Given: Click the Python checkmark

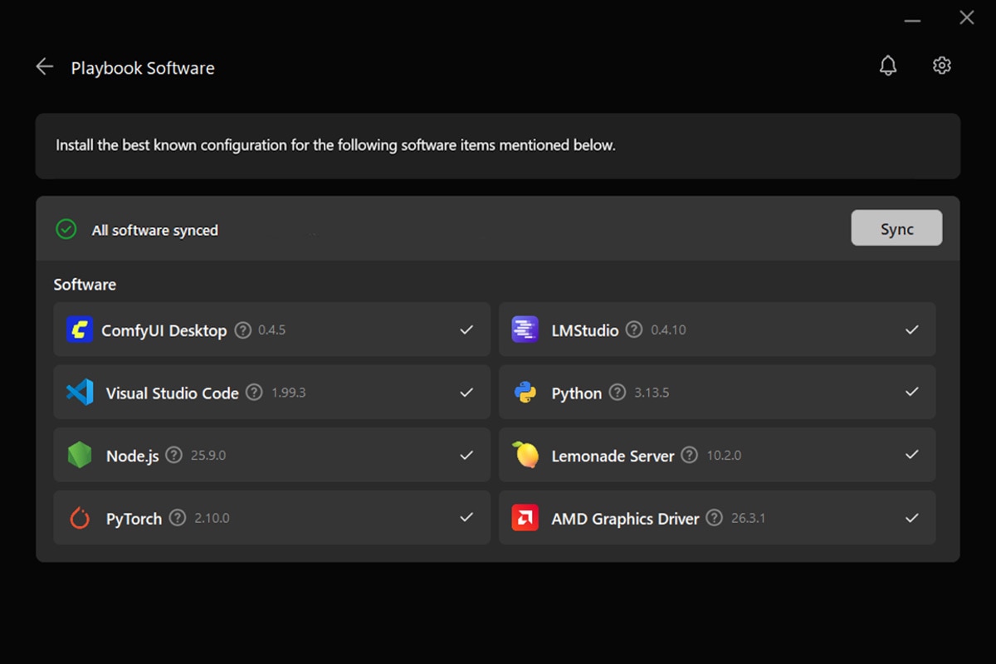Looking at the screenshot, I should click(912, 392).
